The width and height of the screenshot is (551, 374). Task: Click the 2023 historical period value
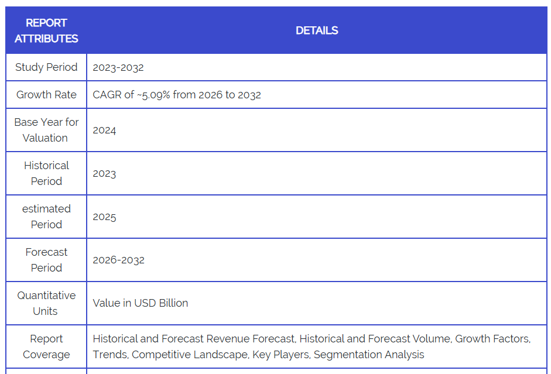pyautogui.click(x=104, y=174)
